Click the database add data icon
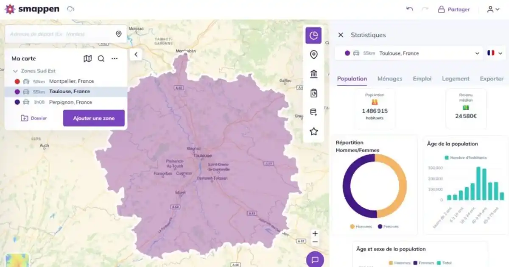Screen dimensions: 509x267 [313, 112]
